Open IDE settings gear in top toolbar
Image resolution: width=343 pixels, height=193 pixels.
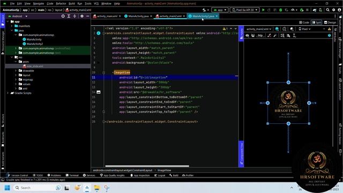tap(333, 10)
